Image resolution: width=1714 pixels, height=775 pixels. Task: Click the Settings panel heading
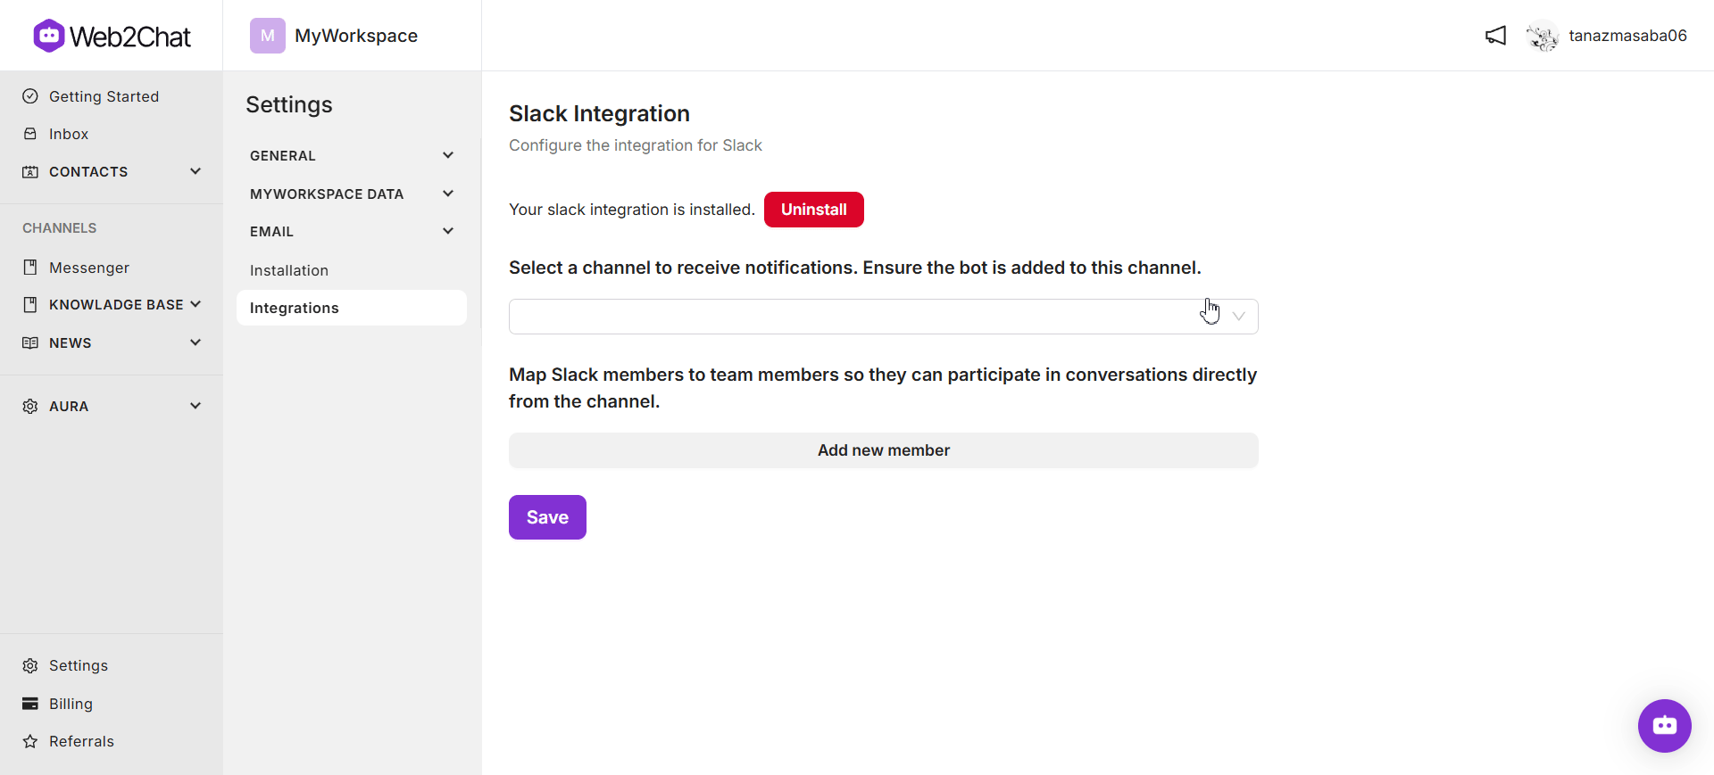click(289, 104)
